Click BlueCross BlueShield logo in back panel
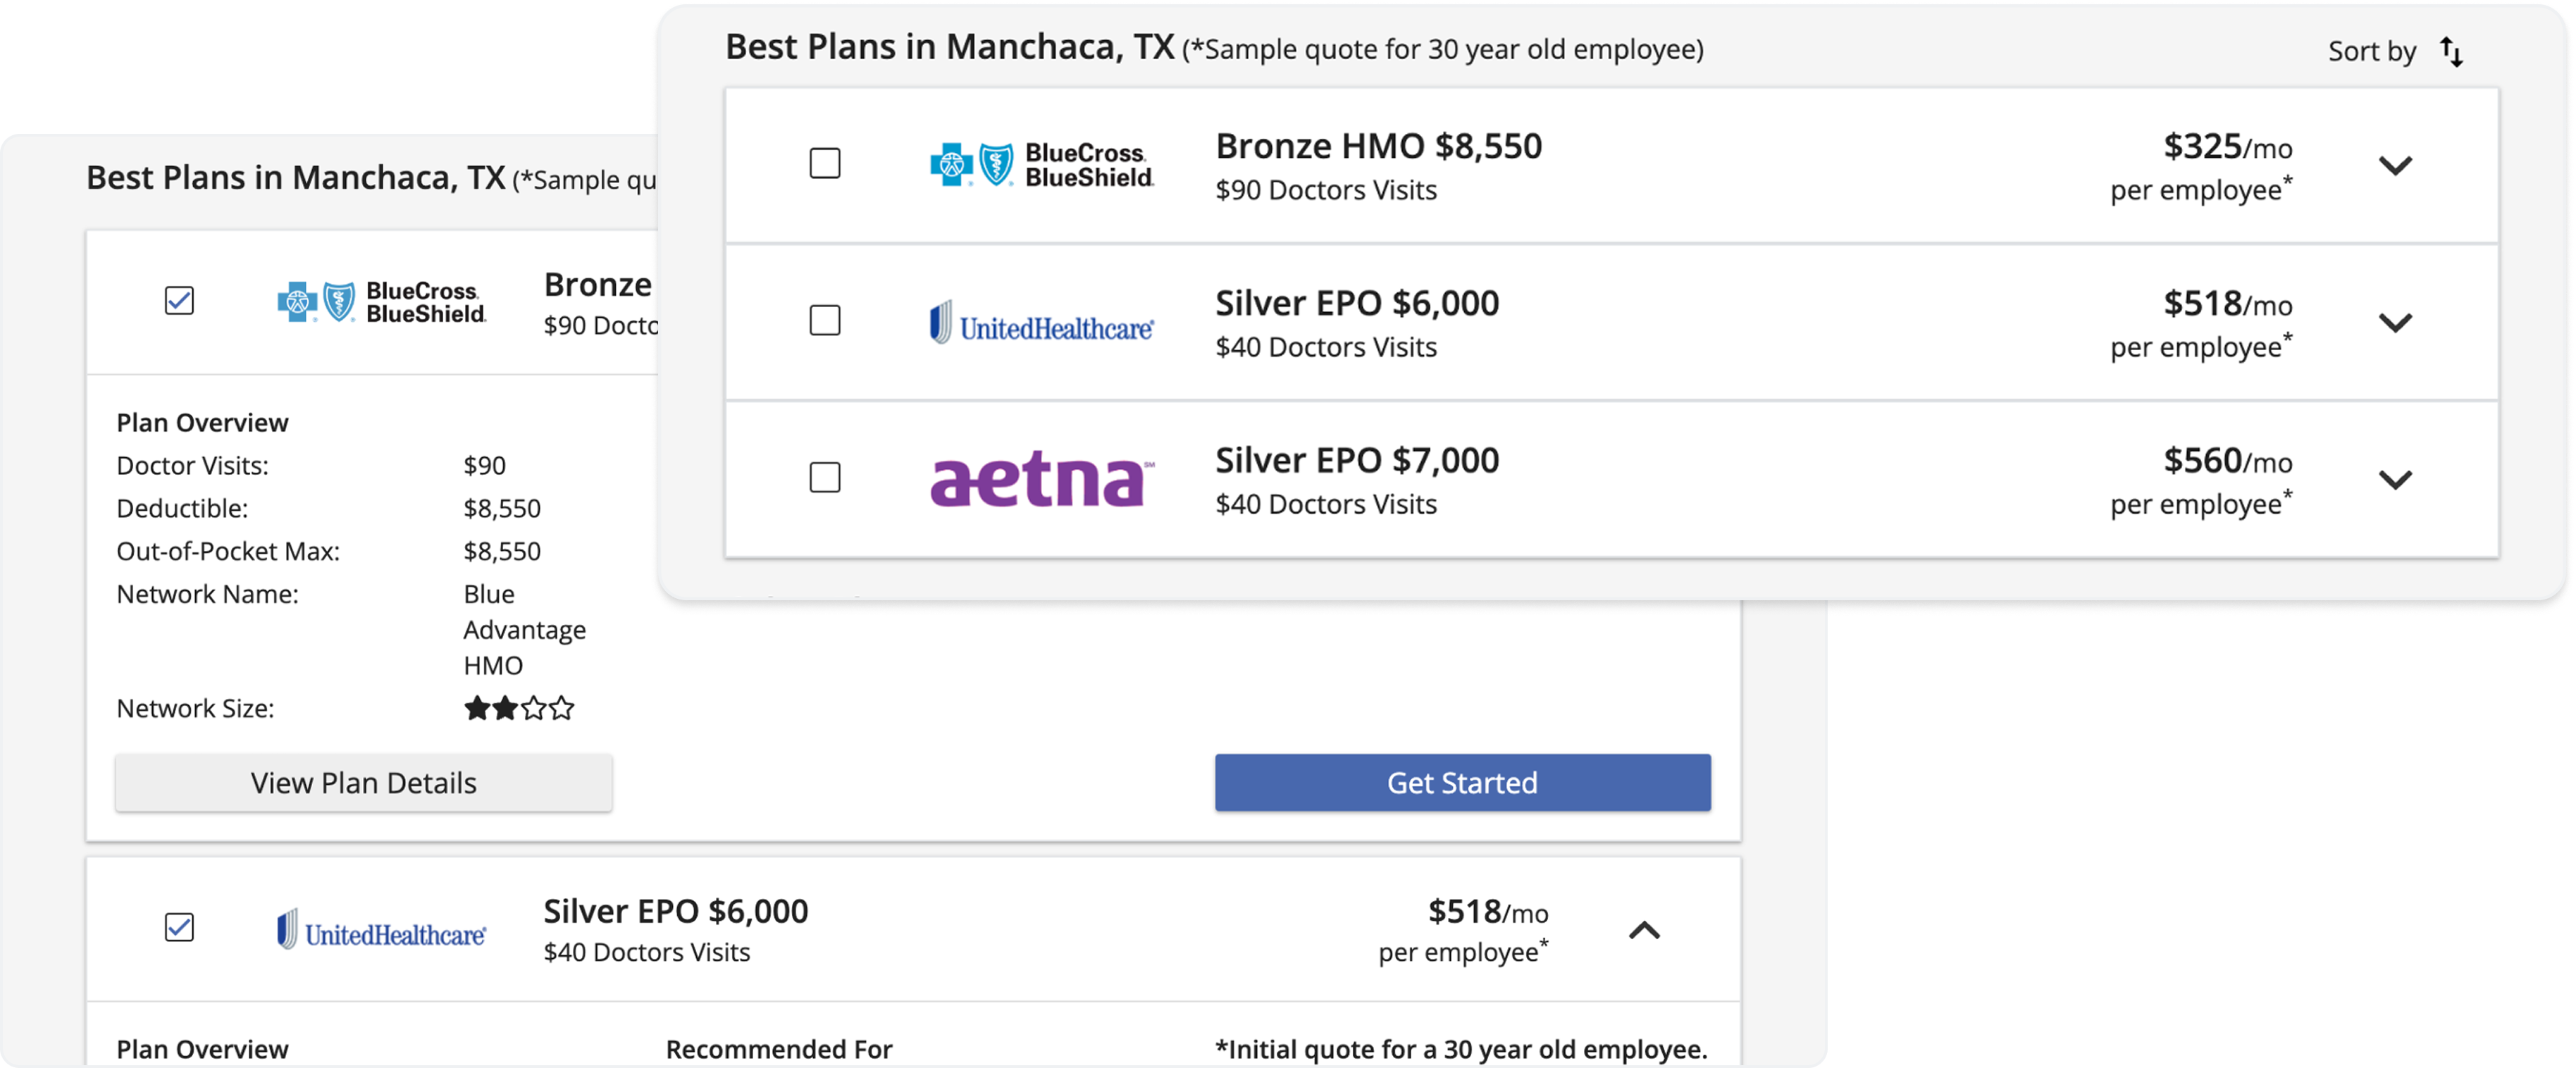Image resolution: width=2576 pixels, height=1068 pixels. (x=381, y=302)
